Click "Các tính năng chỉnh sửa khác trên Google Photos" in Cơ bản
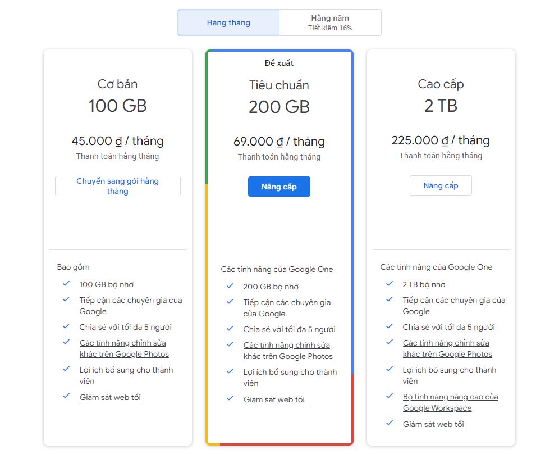This screenshot has height=454, width=559. 123,348
